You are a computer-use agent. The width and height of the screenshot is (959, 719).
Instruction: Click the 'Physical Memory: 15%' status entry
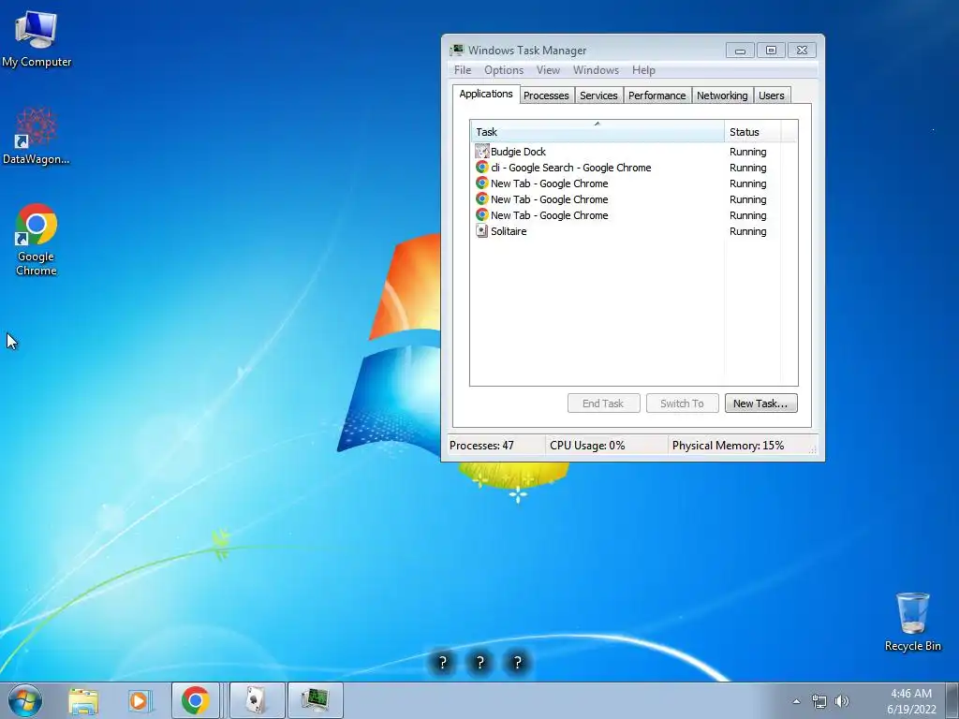(728, 445)
